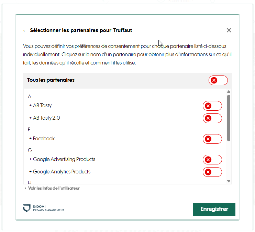The width and height of the screenshot is (255, 232).
Task: Expand Google Analytics Products details
Action: pos(62,172)
